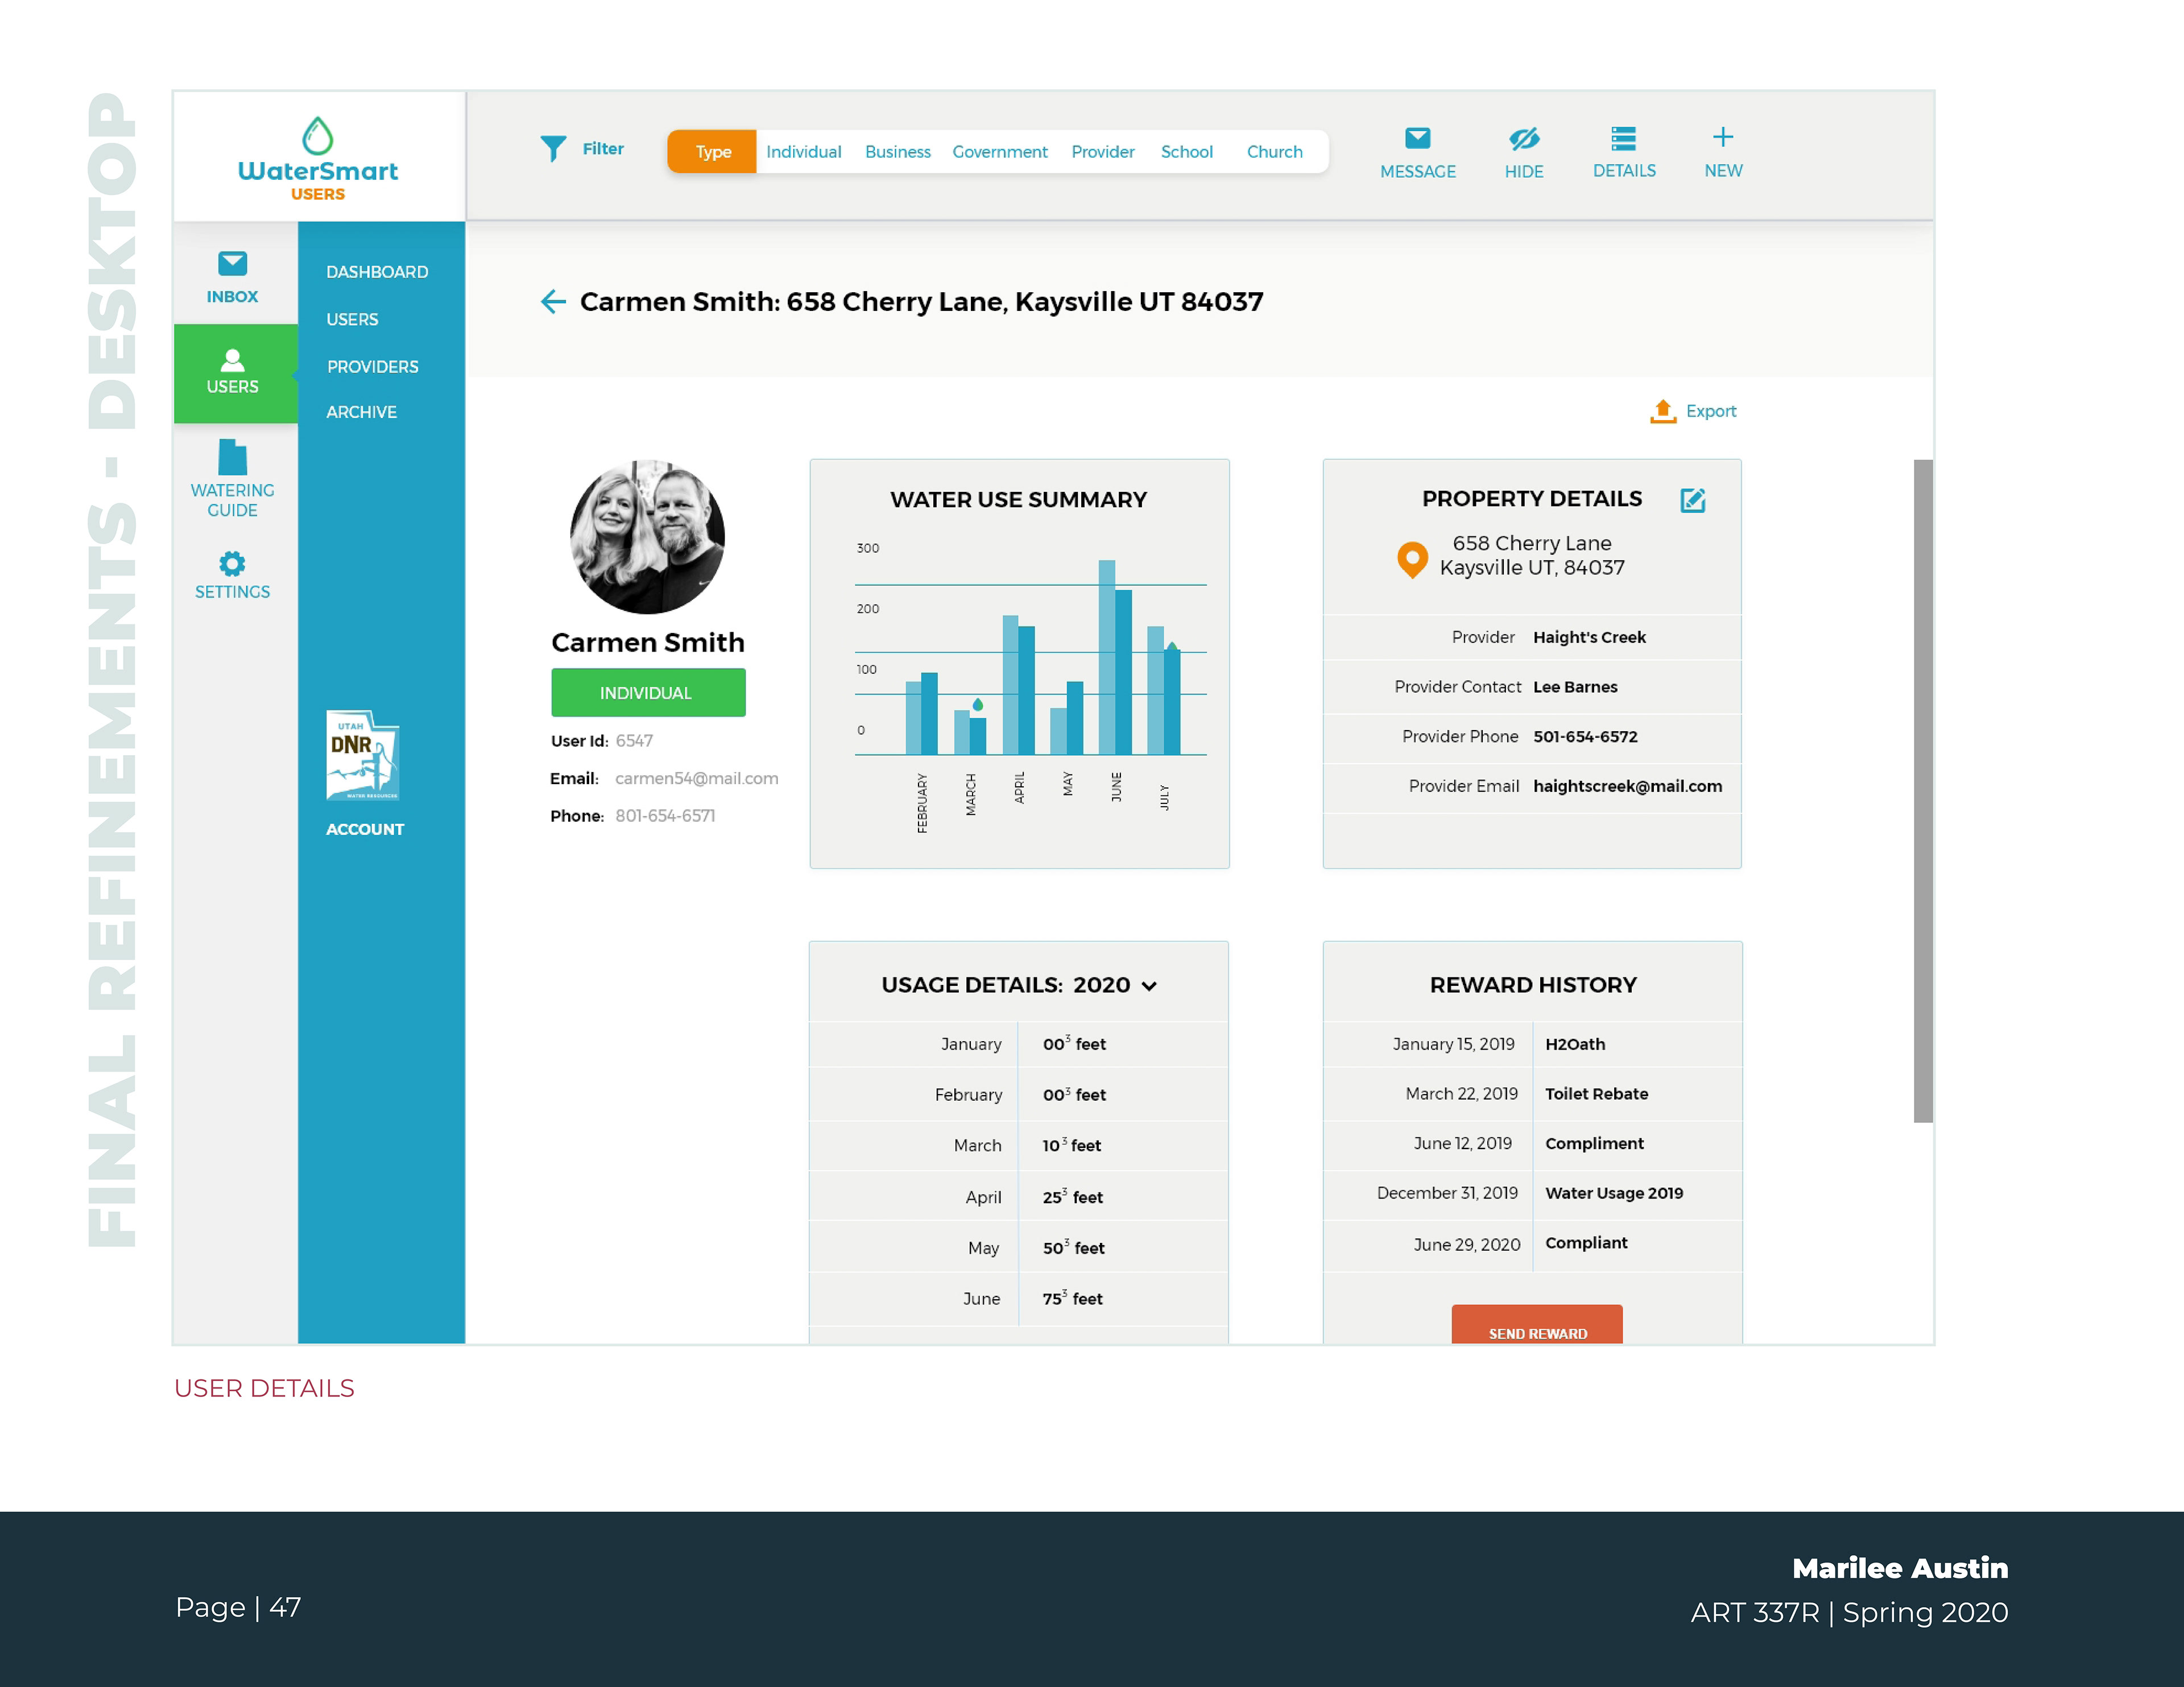The height and width of the screenshot is (1687, 2184).
Task: Click the orange location pin icon
Action: coord(1411,559)
